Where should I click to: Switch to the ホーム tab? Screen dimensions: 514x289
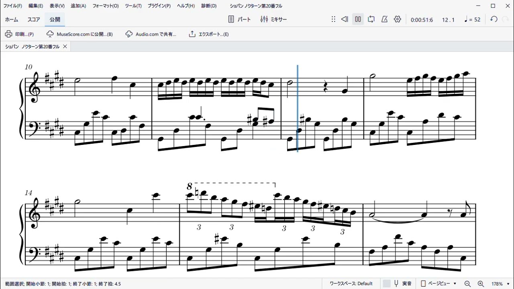(12, 19)
